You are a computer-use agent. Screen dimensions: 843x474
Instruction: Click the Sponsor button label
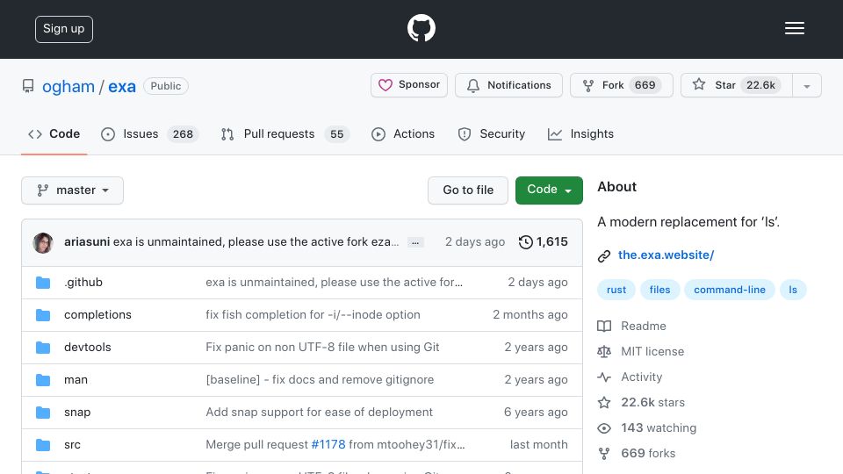(420, 84)
